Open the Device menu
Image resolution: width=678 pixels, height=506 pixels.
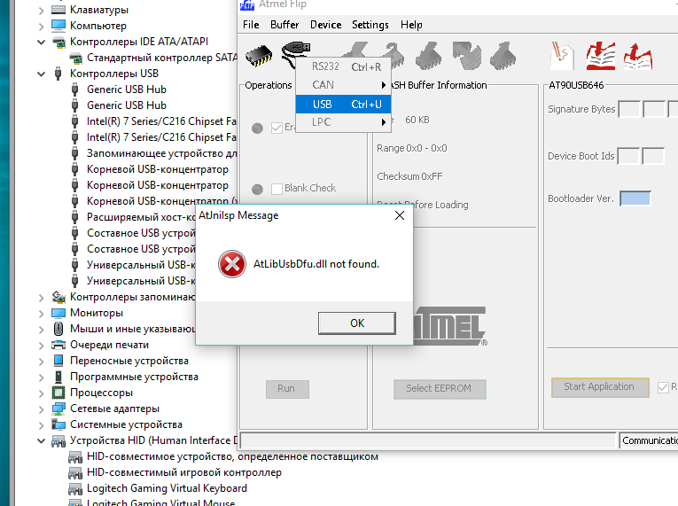[x=325, y=25]
